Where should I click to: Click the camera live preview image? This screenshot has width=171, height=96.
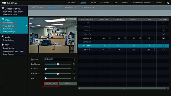(53, 35)
